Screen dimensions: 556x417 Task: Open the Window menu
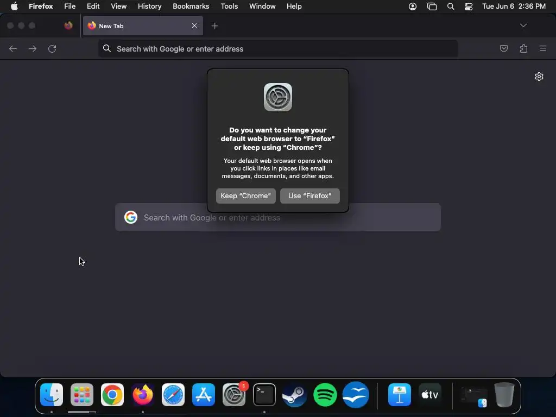(262, 7)
